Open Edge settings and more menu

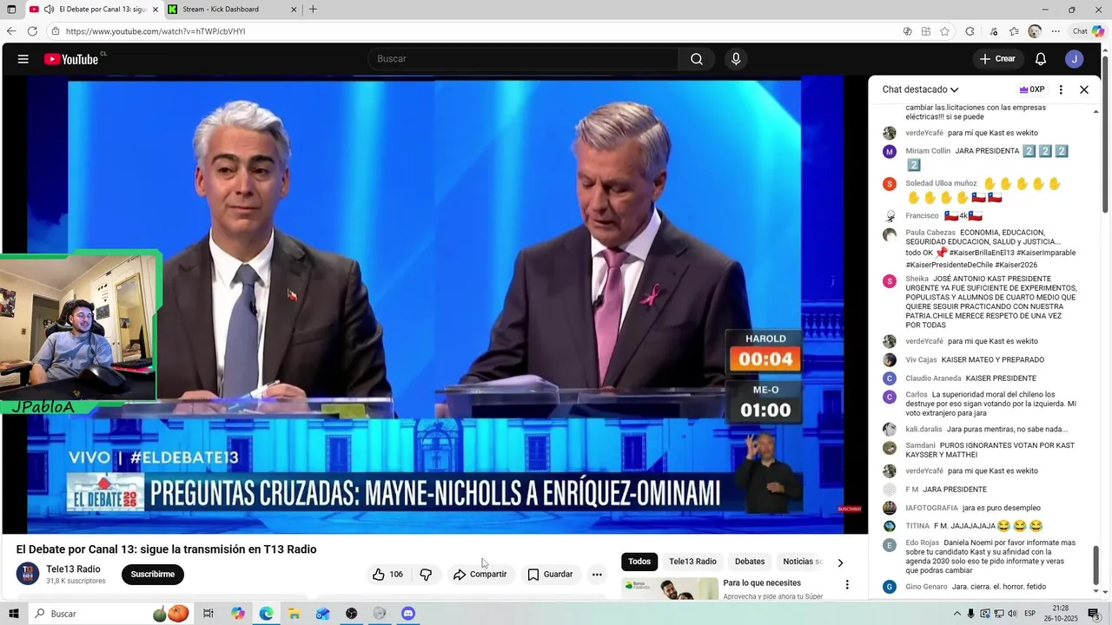point(1056,31)
